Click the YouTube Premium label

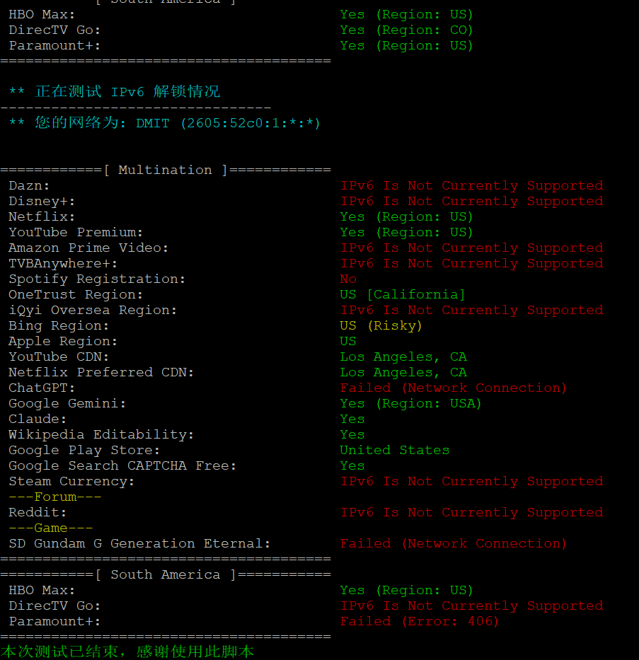[76, 232]
